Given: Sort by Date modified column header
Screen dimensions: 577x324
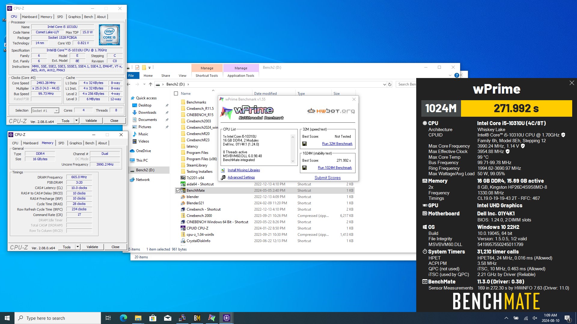Looking at the screenshot, I should point(265,94).
